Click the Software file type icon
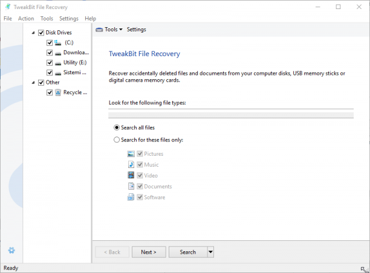This screenshot has height=273, width=370. click(x=131, y=197)
